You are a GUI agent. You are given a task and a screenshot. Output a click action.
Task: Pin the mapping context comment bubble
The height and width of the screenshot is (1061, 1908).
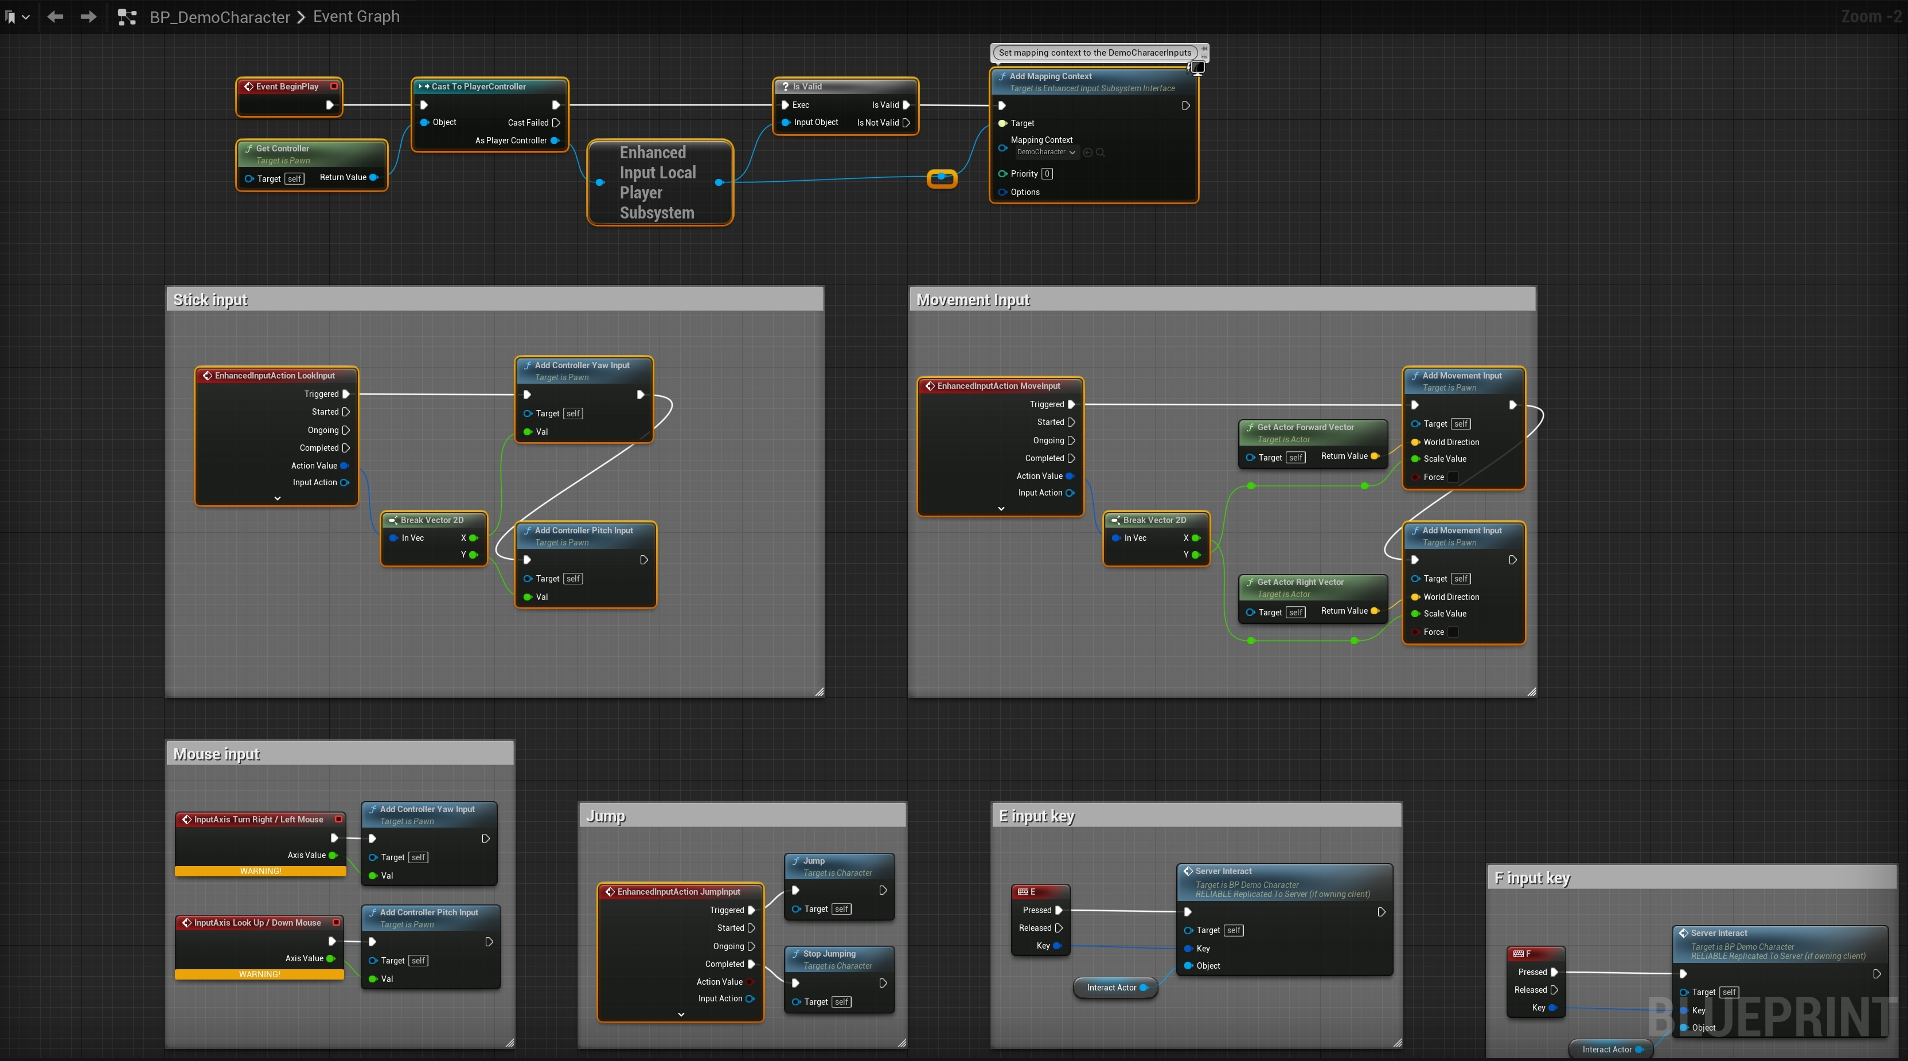[1204, 48]
